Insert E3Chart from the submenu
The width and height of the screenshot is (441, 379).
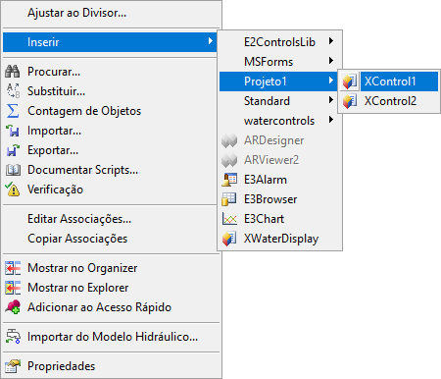(x=280, y=219)
